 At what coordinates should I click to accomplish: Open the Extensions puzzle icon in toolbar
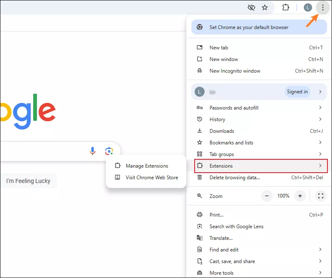tap(286, 7)
